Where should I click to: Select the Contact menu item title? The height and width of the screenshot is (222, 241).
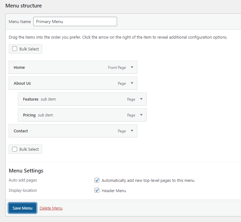coord(21,131)
